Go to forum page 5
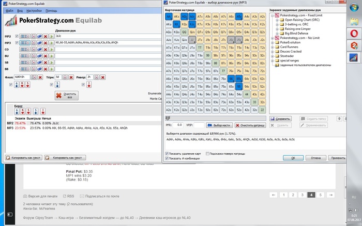Viewport: 362px width, 226px height. pyautogui.click(x=320, y=195)
